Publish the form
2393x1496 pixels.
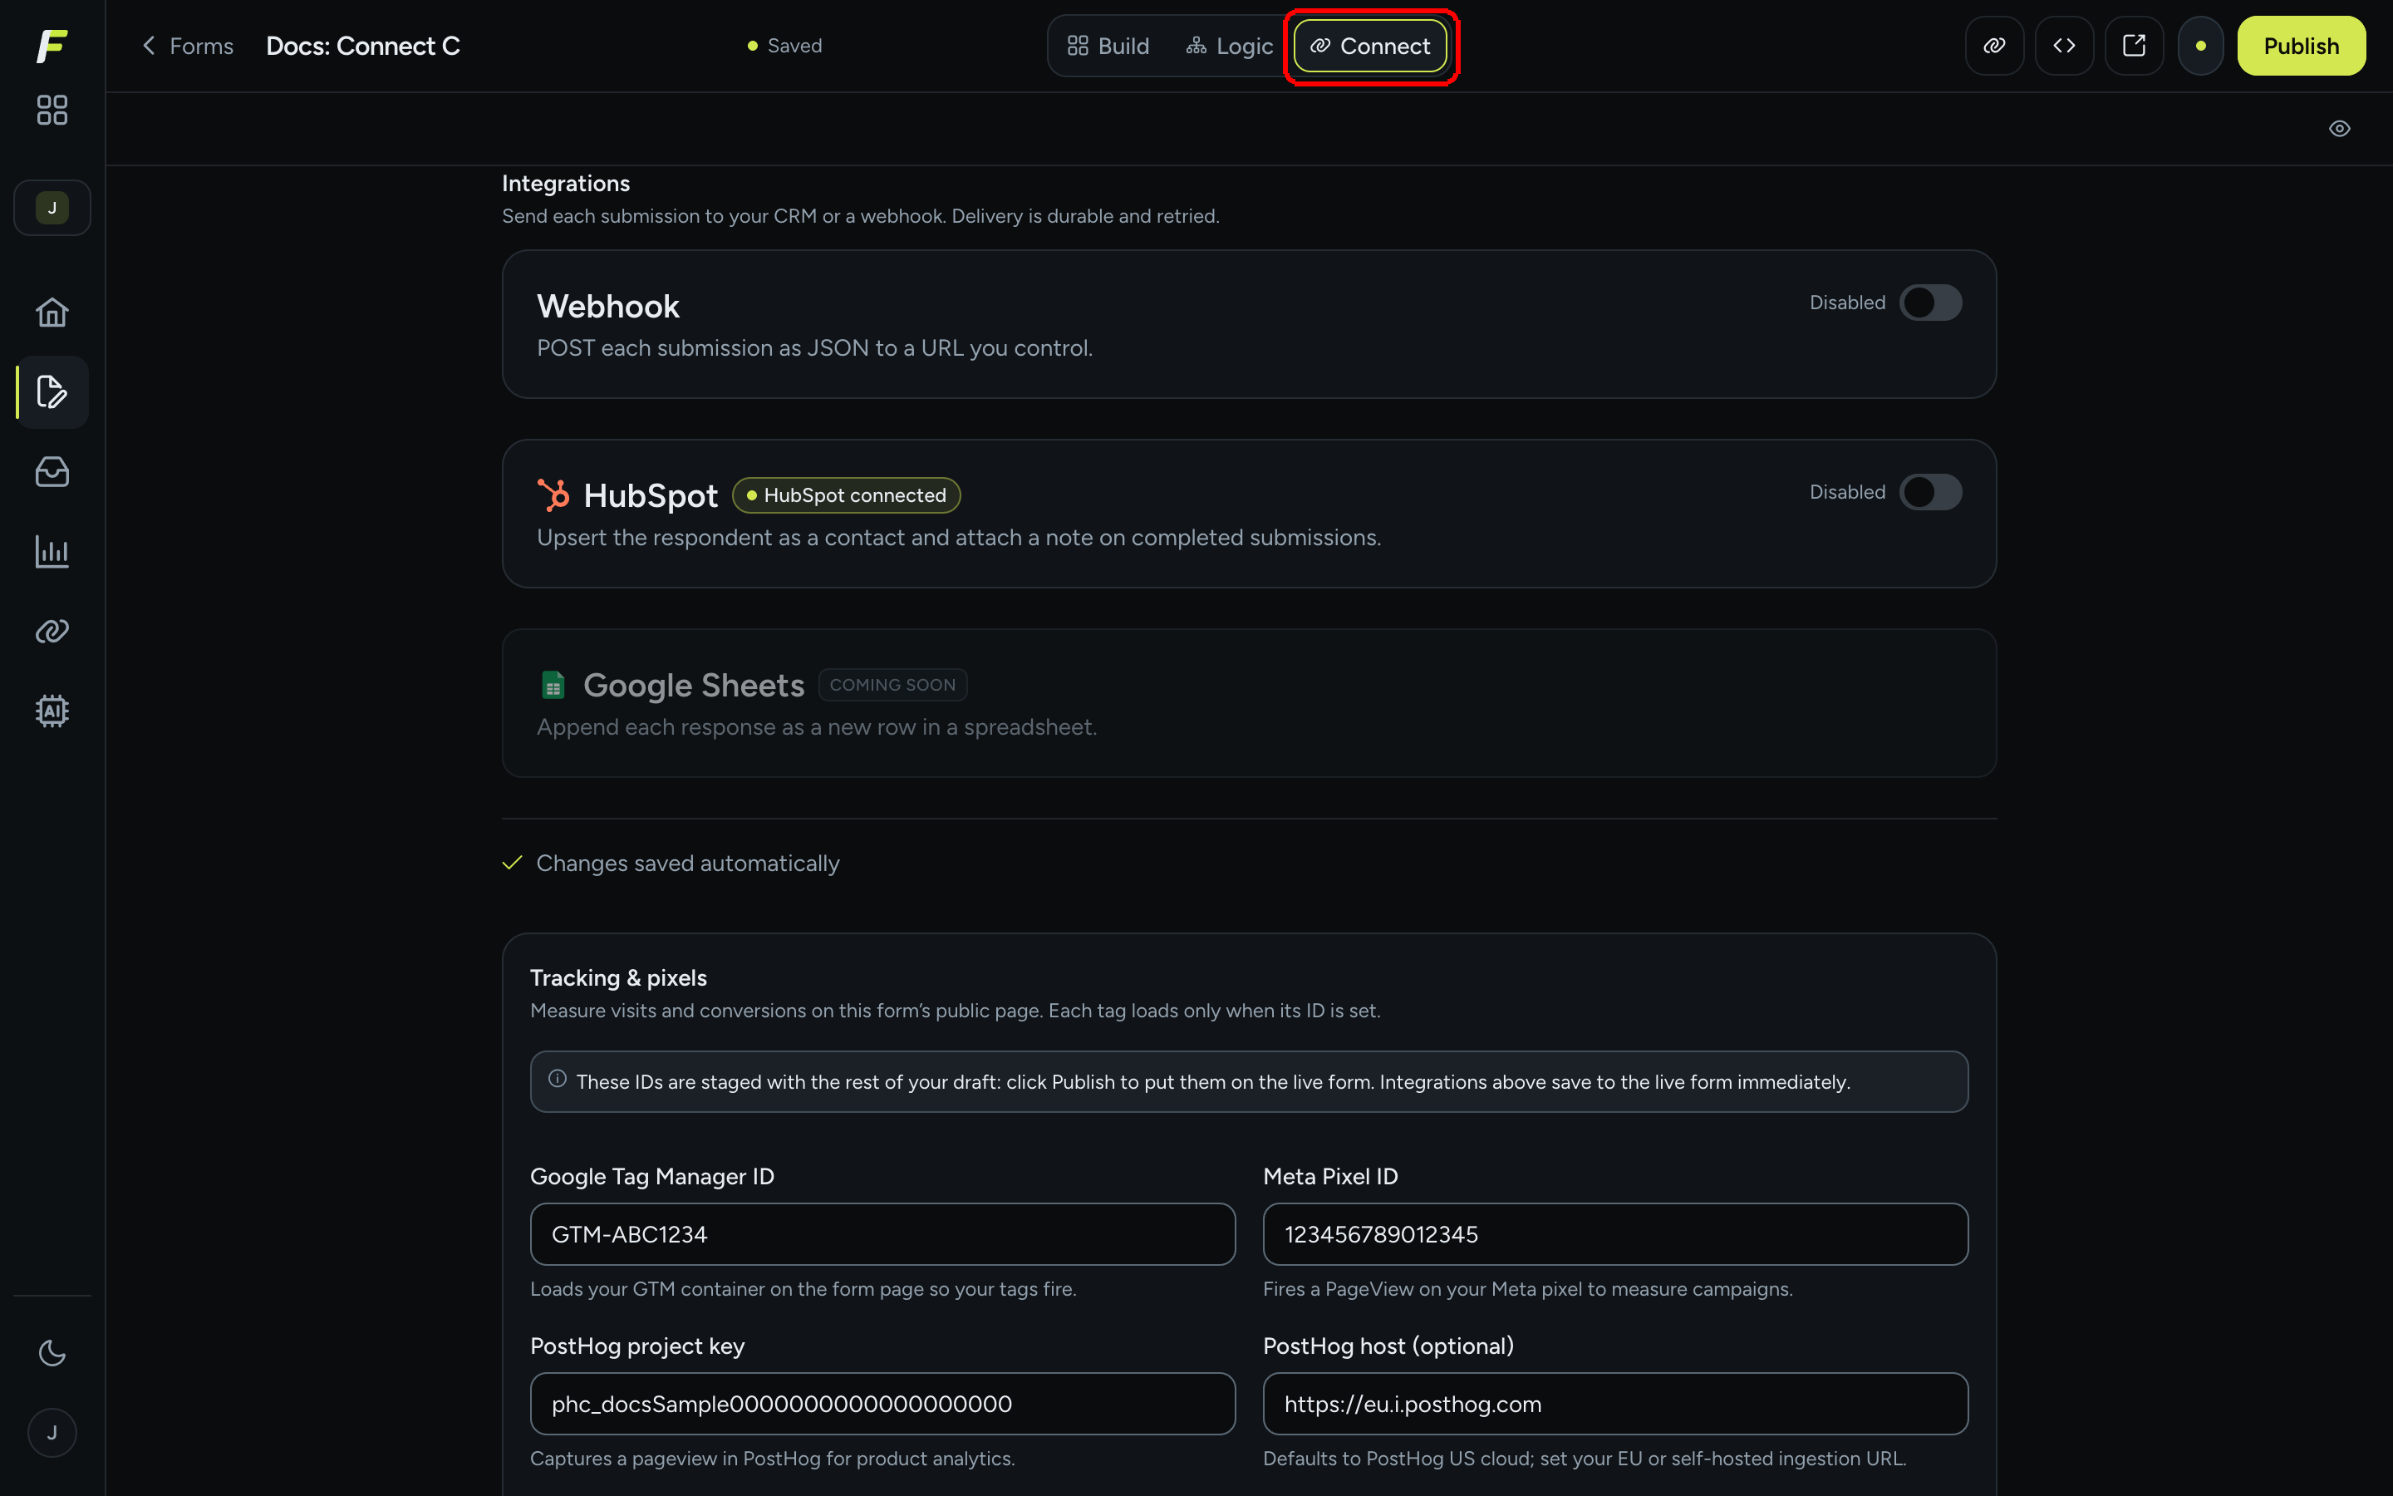point(2301,46)
